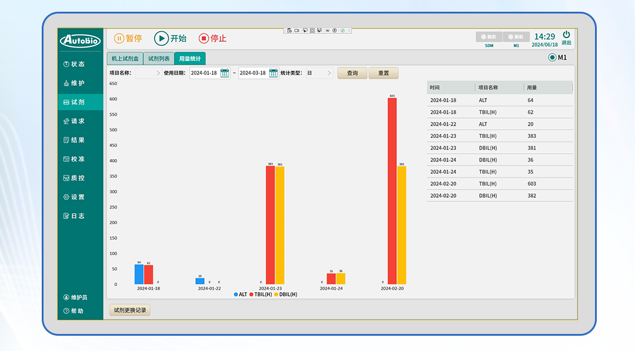635x351 pixels.
Task: Open the 日志 log page
Action: click(81, 216)
